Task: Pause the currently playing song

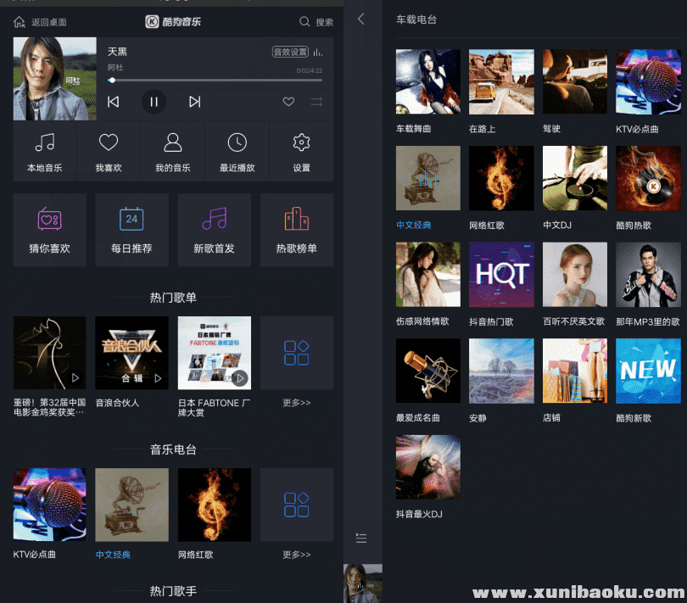Action: (x=154, y=102)
